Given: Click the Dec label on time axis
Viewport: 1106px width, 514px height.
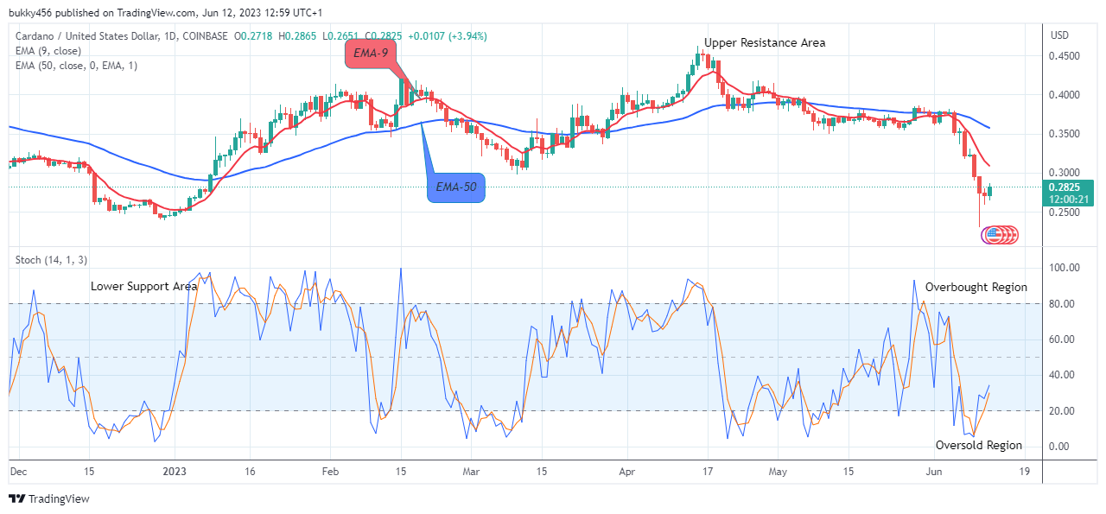Looking at the screenshot, I should click(18, 473).
